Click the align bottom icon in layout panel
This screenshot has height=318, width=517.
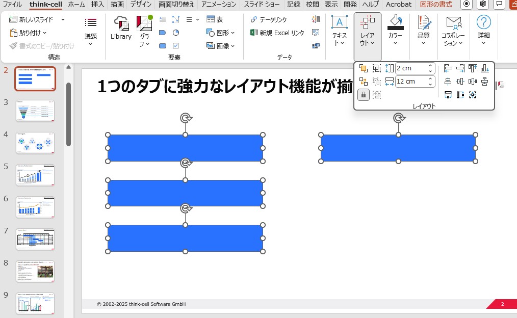[484, 68]
